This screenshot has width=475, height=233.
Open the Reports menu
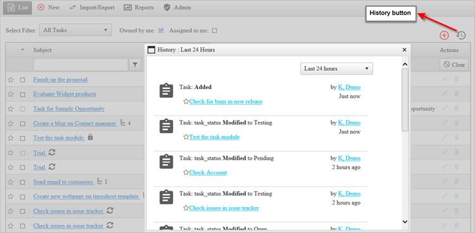tap(139, 8)
